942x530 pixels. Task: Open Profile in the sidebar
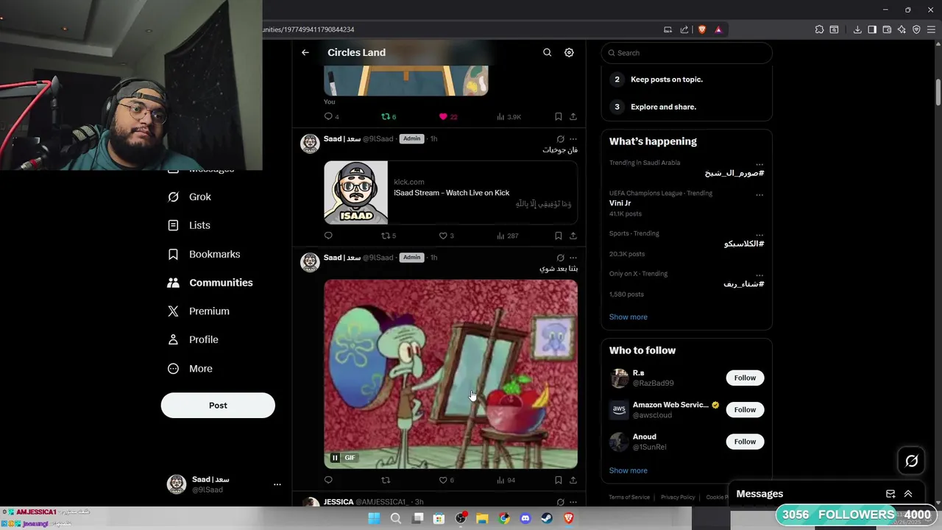194,339
